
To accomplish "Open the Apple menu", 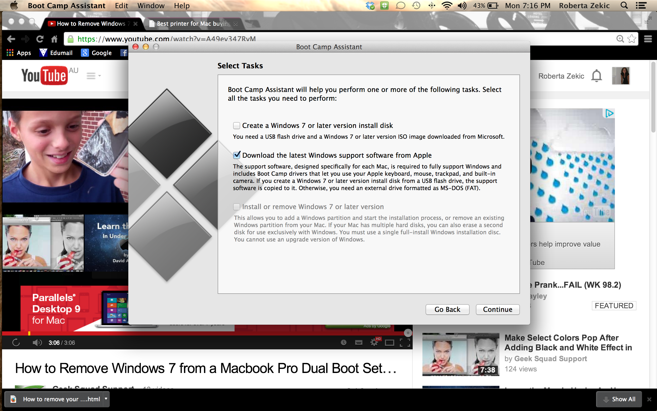I will tap(14, 5).
